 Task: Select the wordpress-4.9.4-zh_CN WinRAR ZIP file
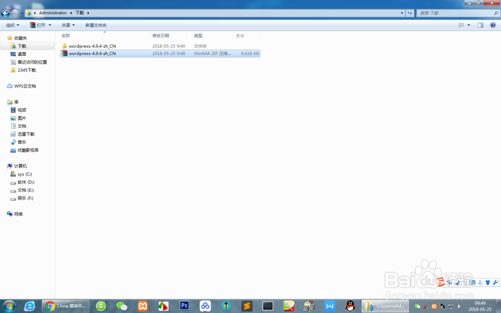(x=160, y=54)
